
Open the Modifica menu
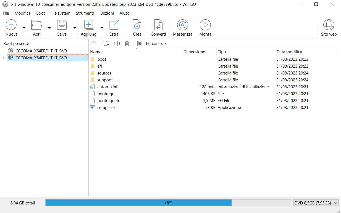tap(23, 13)
